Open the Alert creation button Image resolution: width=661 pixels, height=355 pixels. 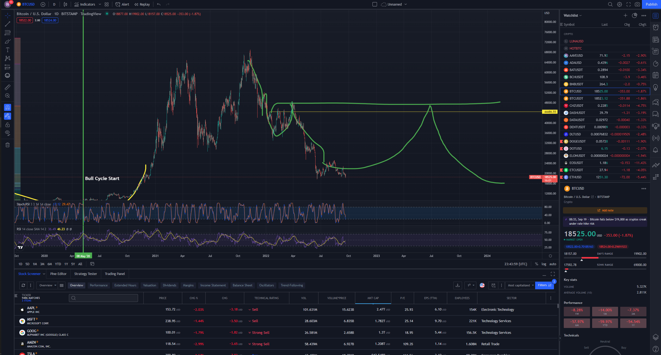point(122,4)
